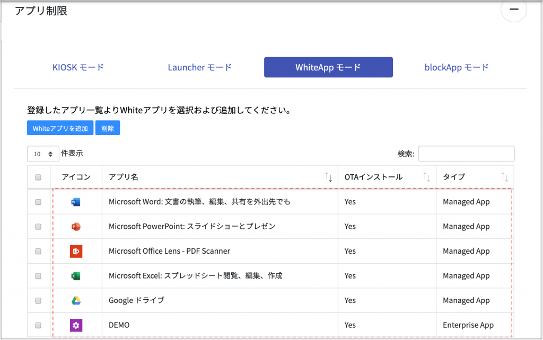
Task: Tick the checkbox beside the DEMO app
Action: [38, 326]
